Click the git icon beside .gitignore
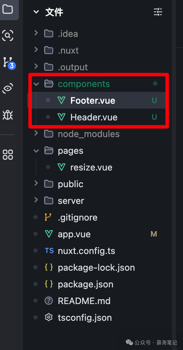This screenshot has width=183, height=350. (48, 217)
